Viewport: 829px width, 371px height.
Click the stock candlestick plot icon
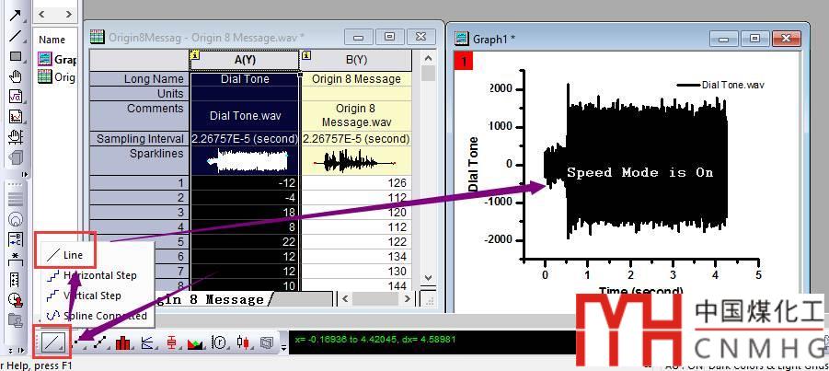click(243, 342)
